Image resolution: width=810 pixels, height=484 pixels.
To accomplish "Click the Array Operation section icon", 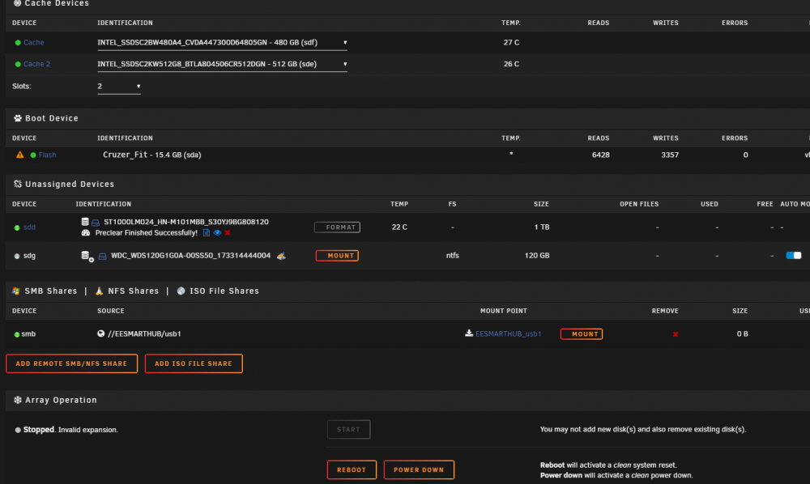I will pyautogui.click(x=18, y=400).
